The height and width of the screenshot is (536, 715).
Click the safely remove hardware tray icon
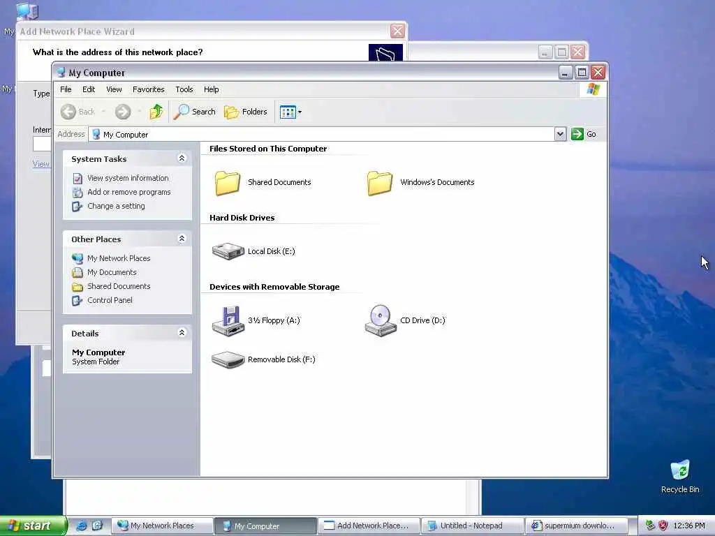[x=650, y=526]
